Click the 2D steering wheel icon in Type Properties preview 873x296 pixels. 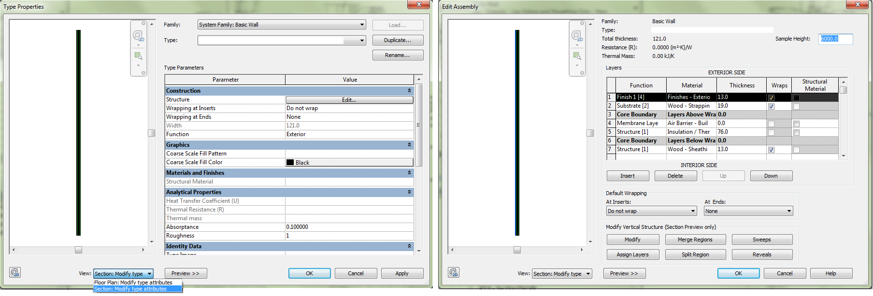[x=138, y=36]
